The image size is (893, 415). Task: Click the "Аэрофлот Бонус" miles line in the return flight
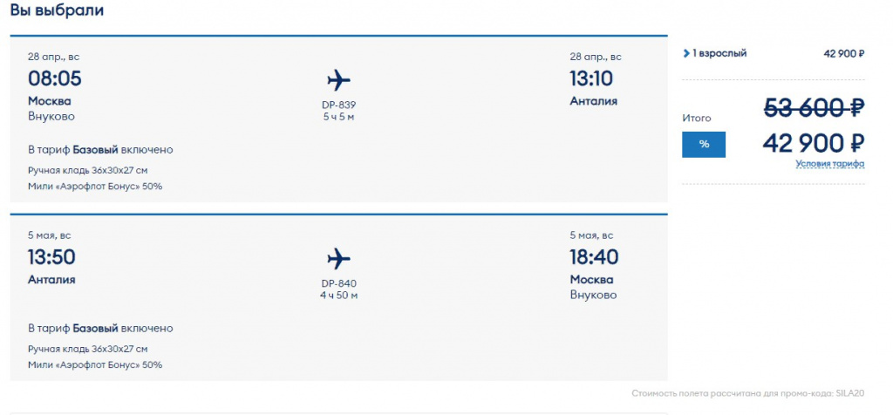(x=95, y=364)
